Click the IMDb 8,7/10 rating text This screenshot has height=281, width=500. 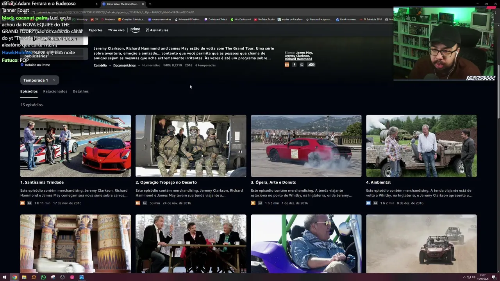(x=173, y=65)
